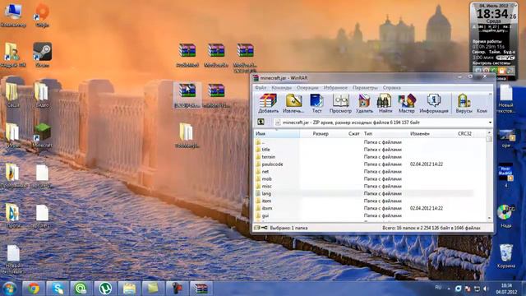
Task: Open the Операции menu
Action: click(x=307, y=88)
